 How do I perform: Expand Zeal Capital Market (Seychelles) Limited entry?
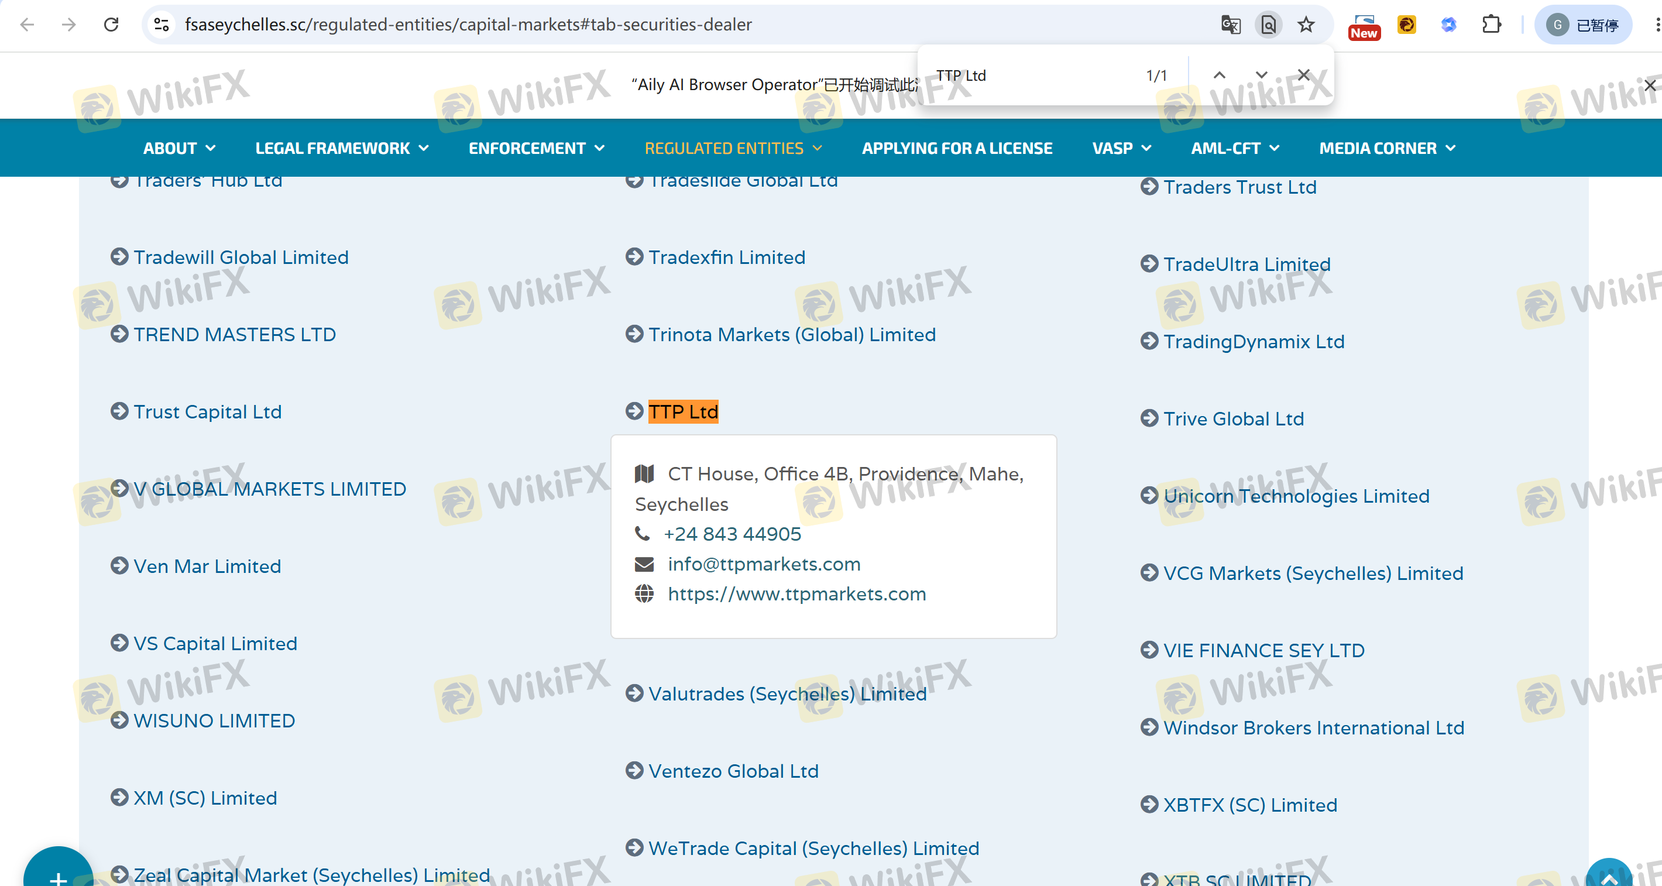(311, 875)
